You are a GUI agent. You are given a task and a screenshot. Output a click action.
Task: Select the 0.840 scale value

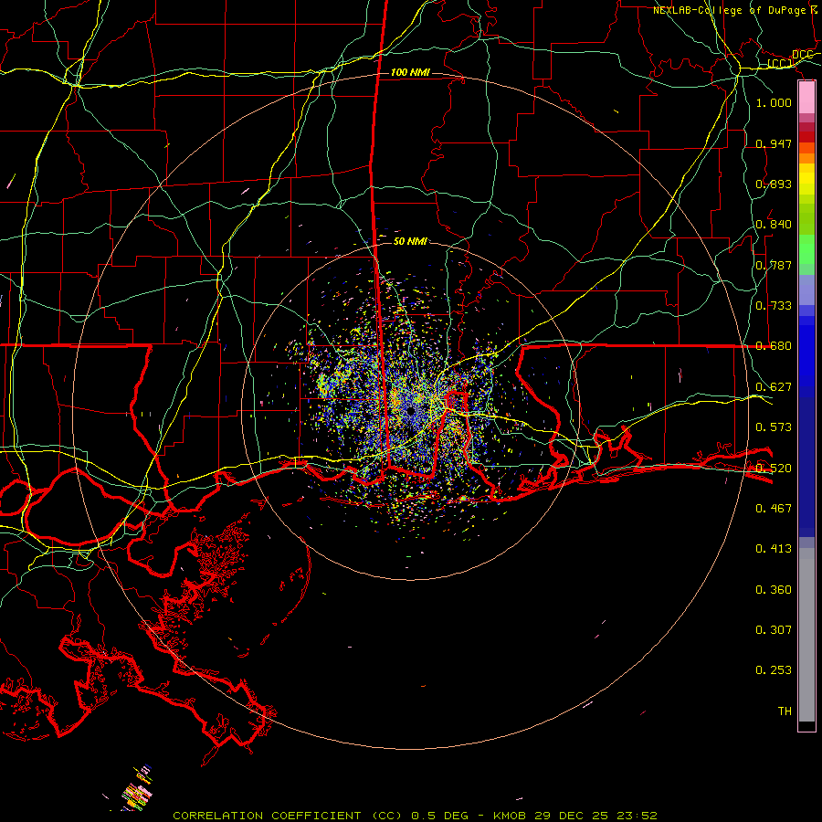point(774,224)
